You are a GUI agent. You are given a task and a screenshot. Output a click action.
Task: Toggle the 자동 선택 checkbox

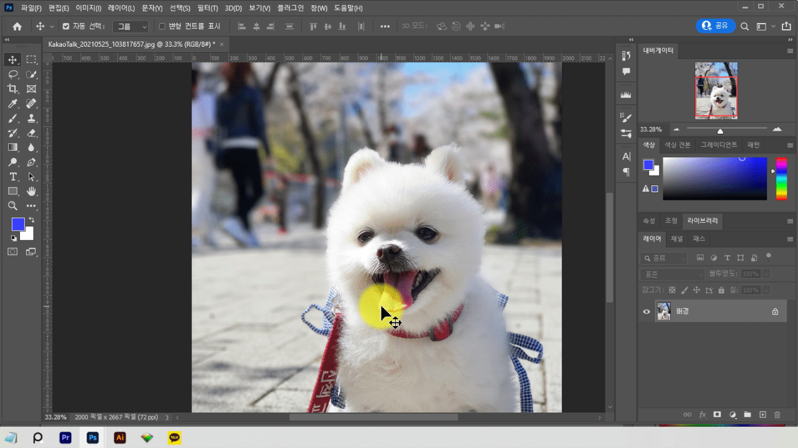click(x=66, y=26)
